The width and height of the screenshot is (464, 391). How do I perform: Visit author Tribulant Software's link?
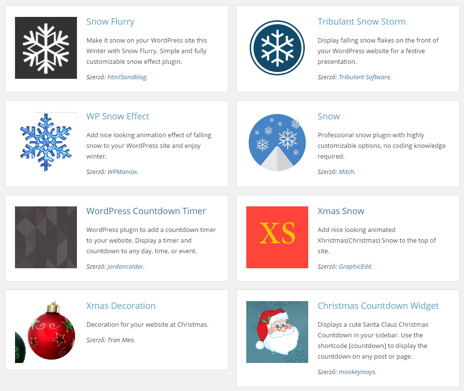pyautogui.click(x=364, y=77)
